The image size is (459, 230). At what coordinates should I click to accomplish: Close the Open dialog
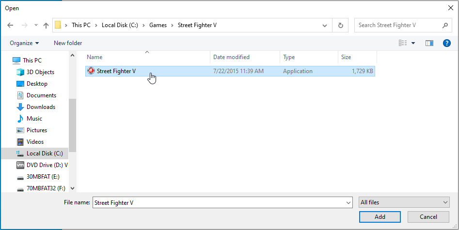(x=451, y=8)
